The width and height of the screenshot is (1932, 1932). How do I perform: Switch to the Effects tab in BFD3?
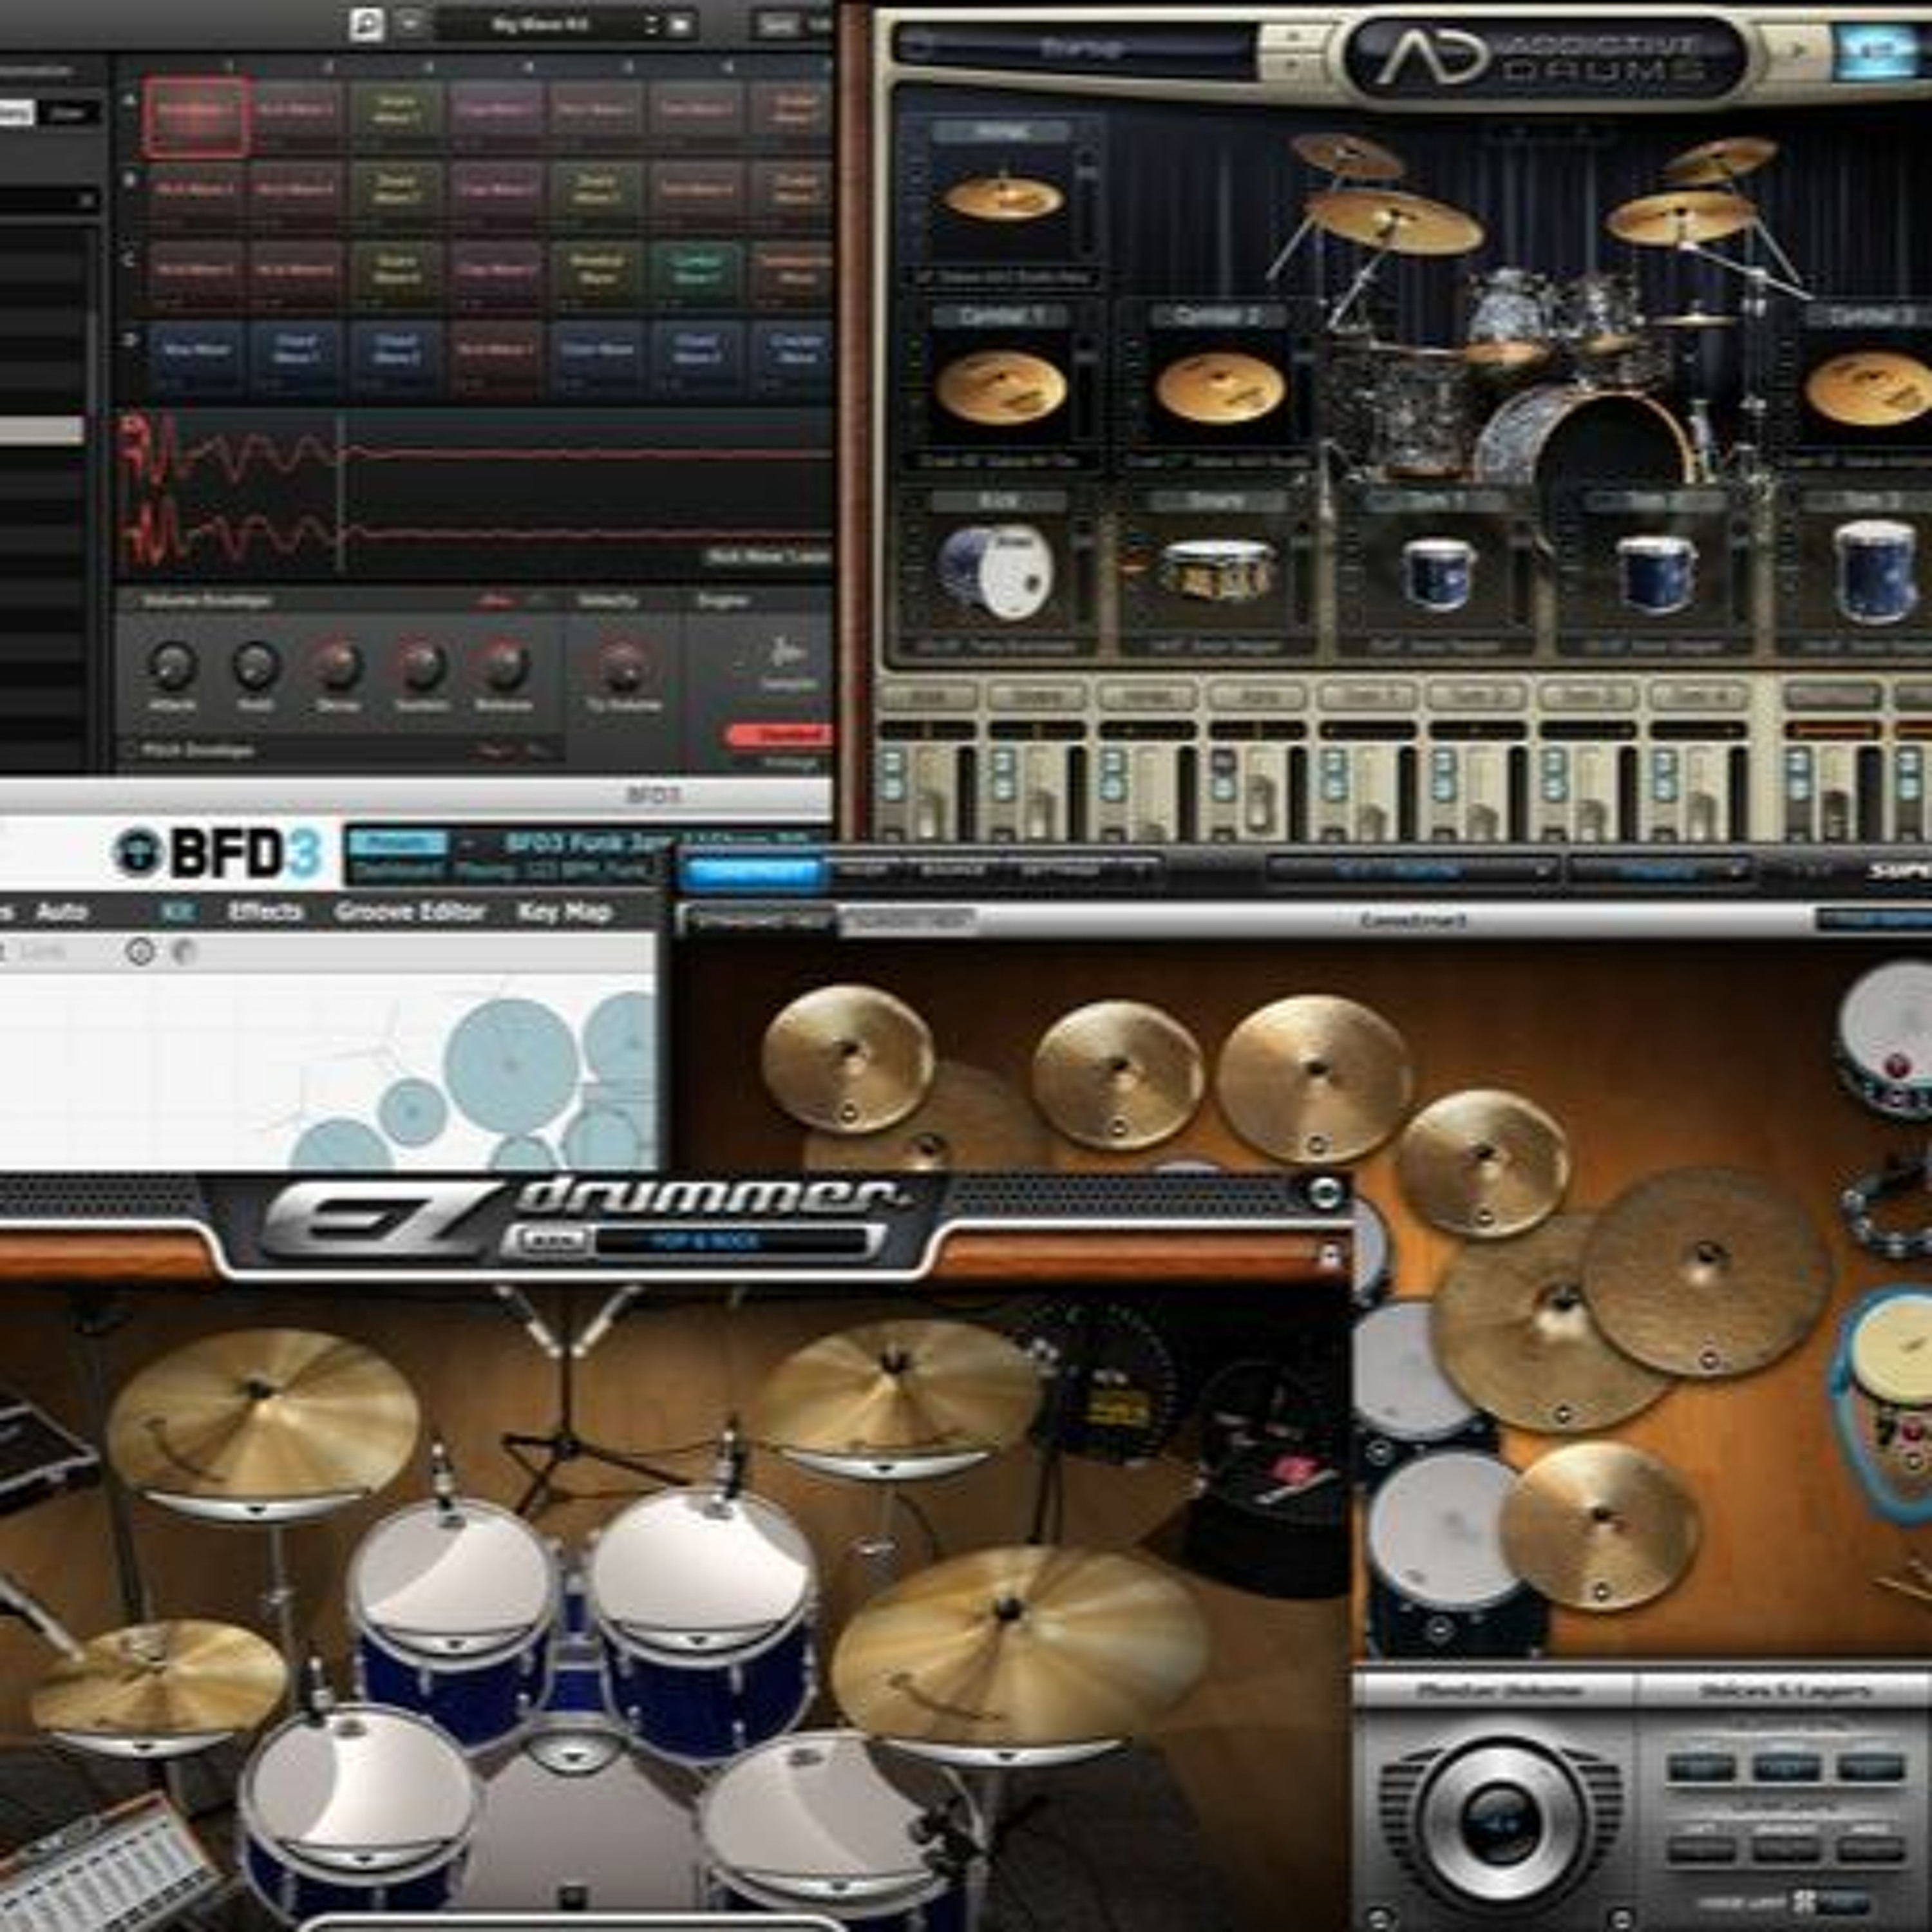(x=266, y=911)
